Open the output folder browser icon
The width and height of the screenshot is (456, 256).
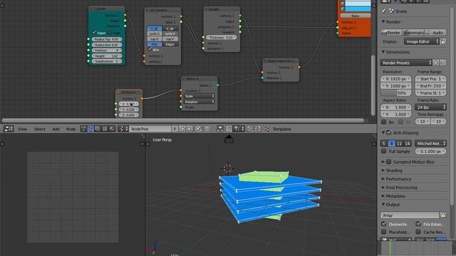click(x=442, y=215)
